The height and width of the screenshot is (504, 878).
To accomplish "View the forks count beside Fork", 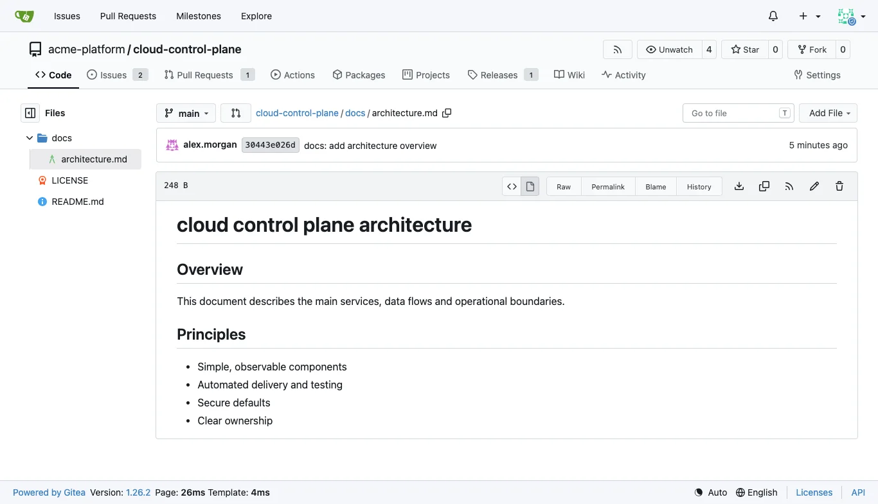I will [x=843, y=49].
